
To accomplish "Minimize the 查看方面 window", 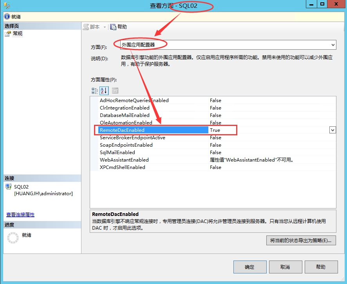I will click(311, 4).
